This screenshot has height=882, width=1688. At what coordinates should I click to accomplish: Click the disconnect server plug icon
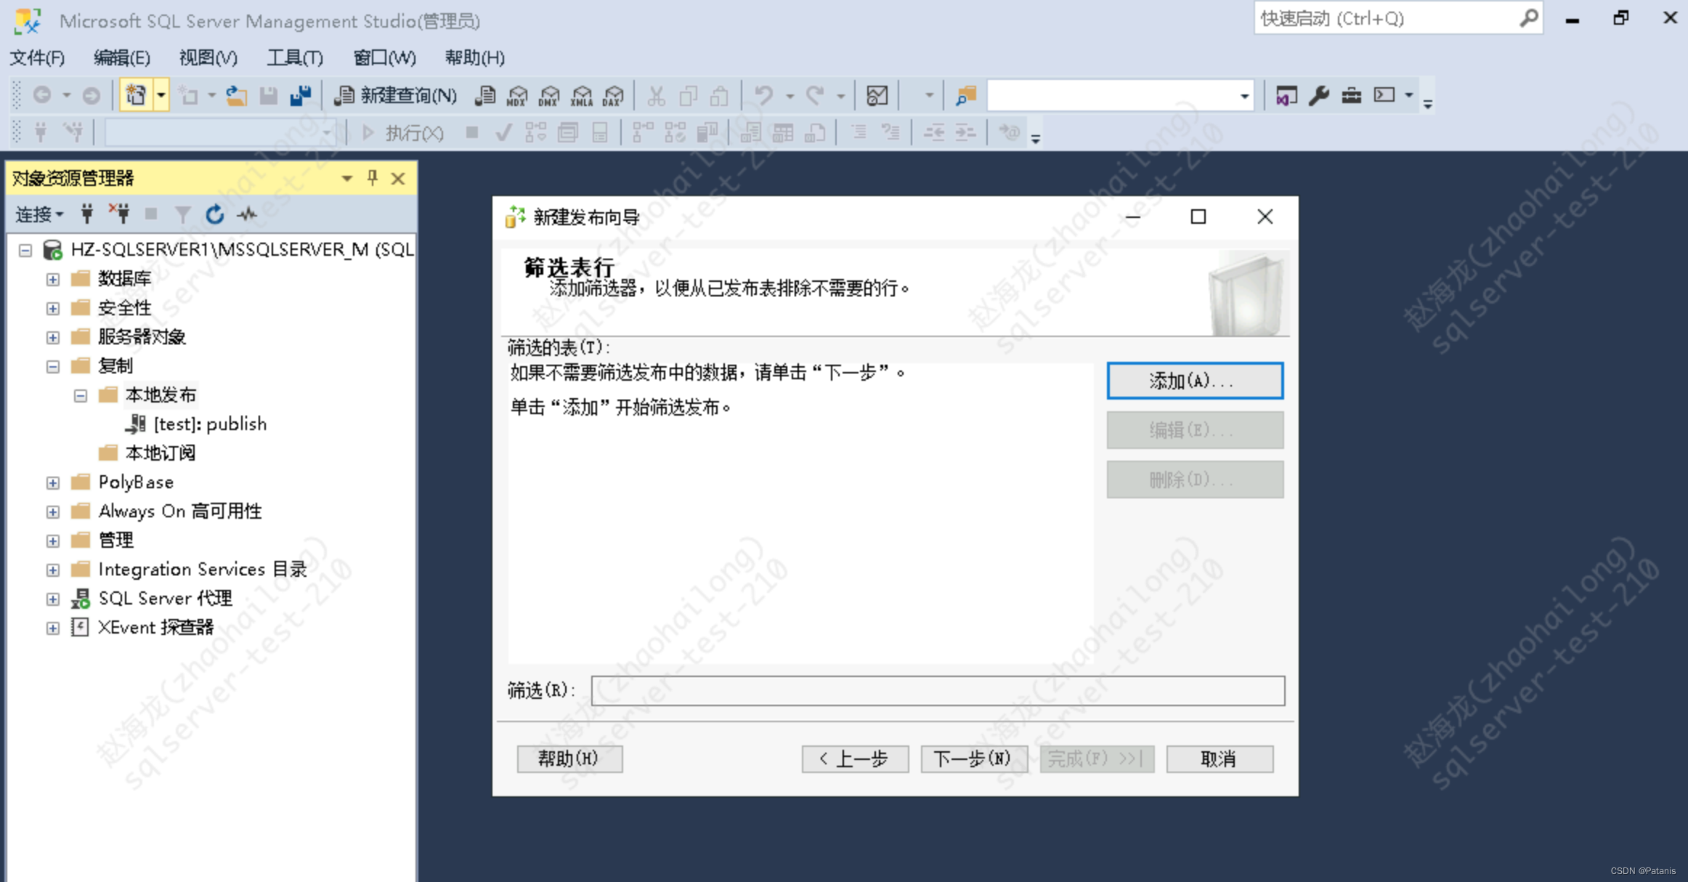[x=119, y=214]
